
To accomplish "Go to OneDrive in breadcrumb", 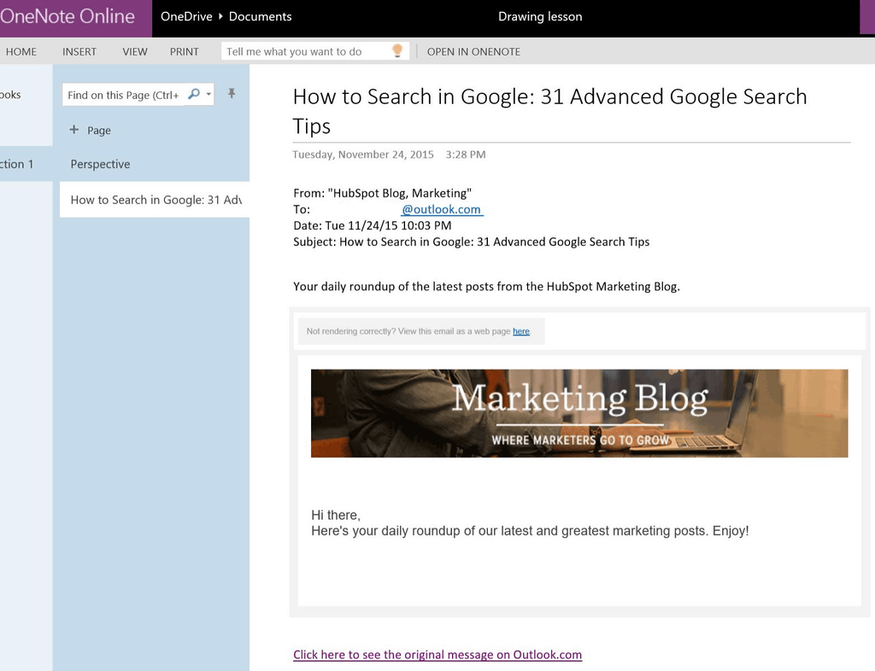I will tap(186, 17).
